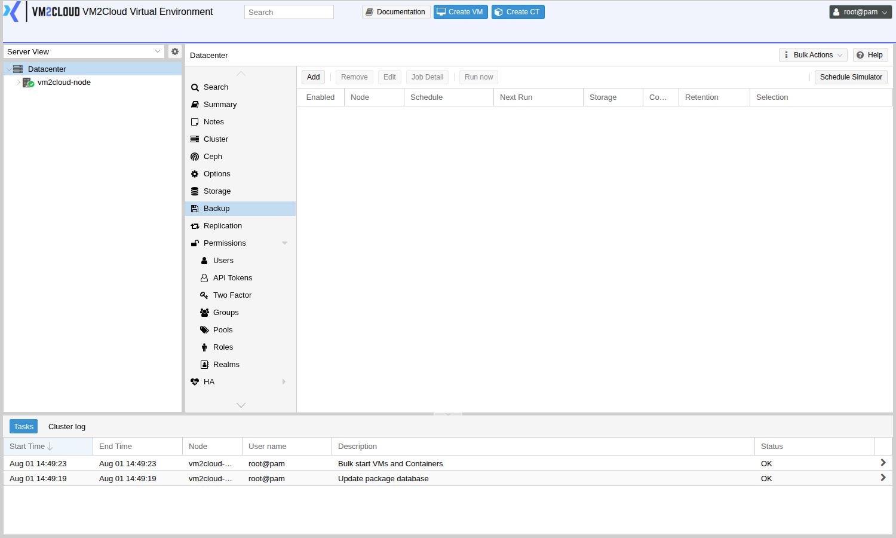This screenshot has width=896, height=538.
Task: Open the Roles entry
Action: 240,347
